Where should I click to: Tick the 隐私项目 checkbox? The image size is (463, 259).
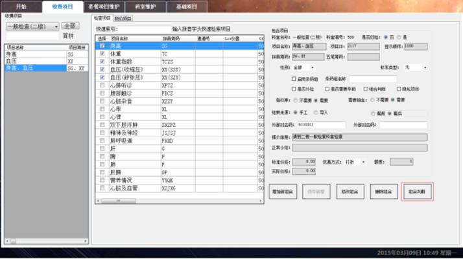pos(399,88)
